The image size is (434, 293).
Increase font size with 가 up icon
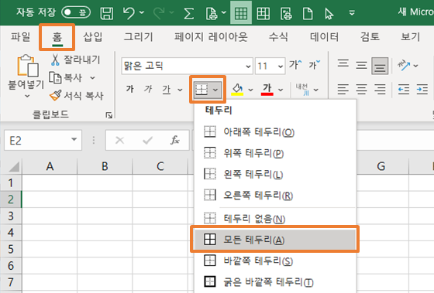click(x=295, y=65)
